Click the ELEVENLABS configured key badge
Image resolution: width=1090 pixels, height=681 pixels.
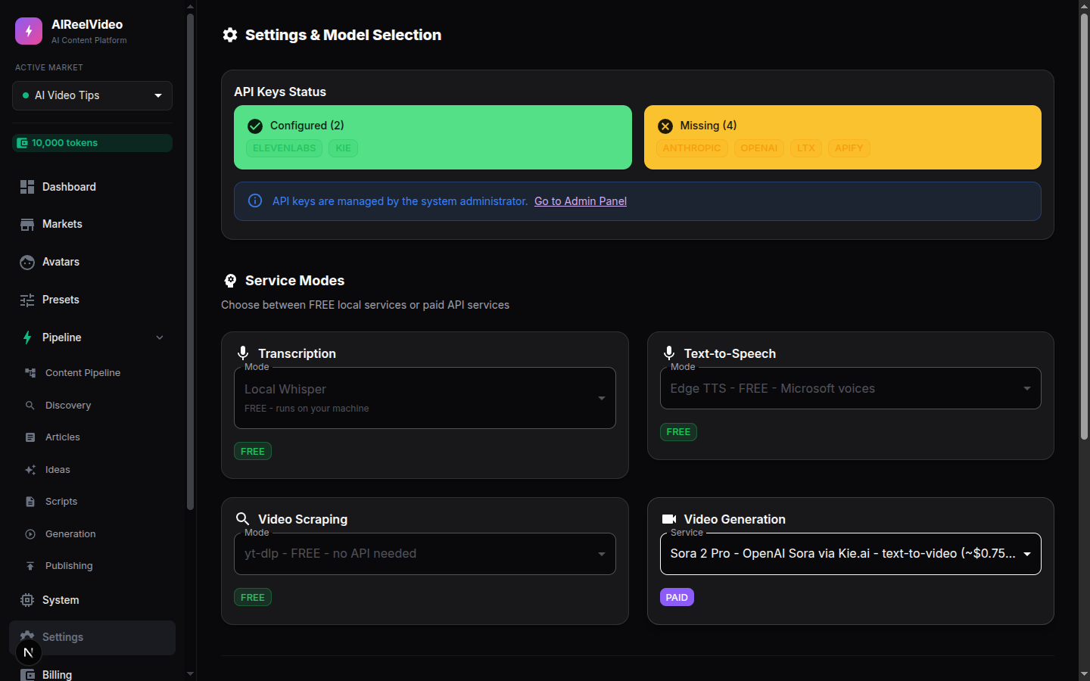tap(284, 148)
